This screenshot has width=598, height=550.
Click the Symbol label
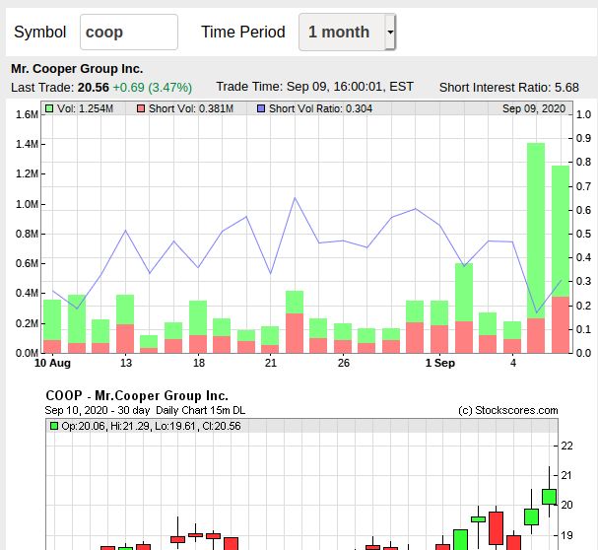[x=40, y=33]
